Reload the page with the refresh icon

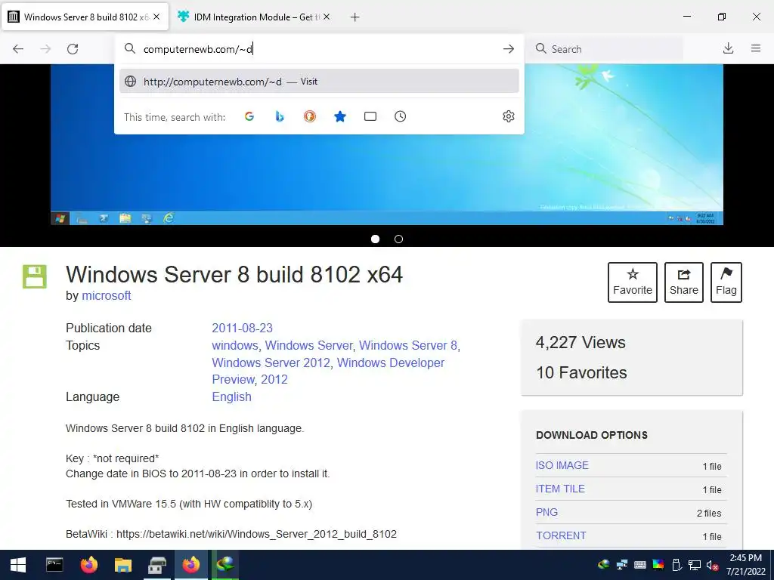(73, 49)
